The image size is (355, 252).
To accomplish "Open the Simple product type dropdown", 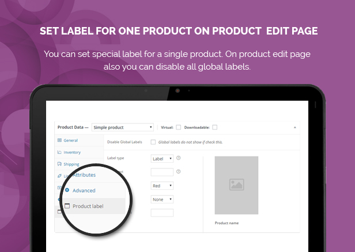I will [123, 127].
